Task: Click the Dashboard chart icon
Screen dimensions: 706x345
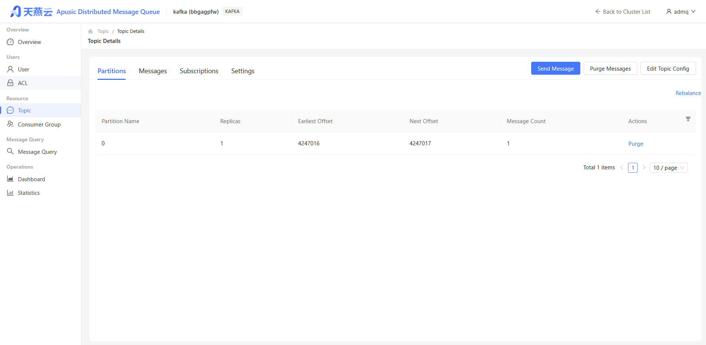Action: click(x=10, y=179)
